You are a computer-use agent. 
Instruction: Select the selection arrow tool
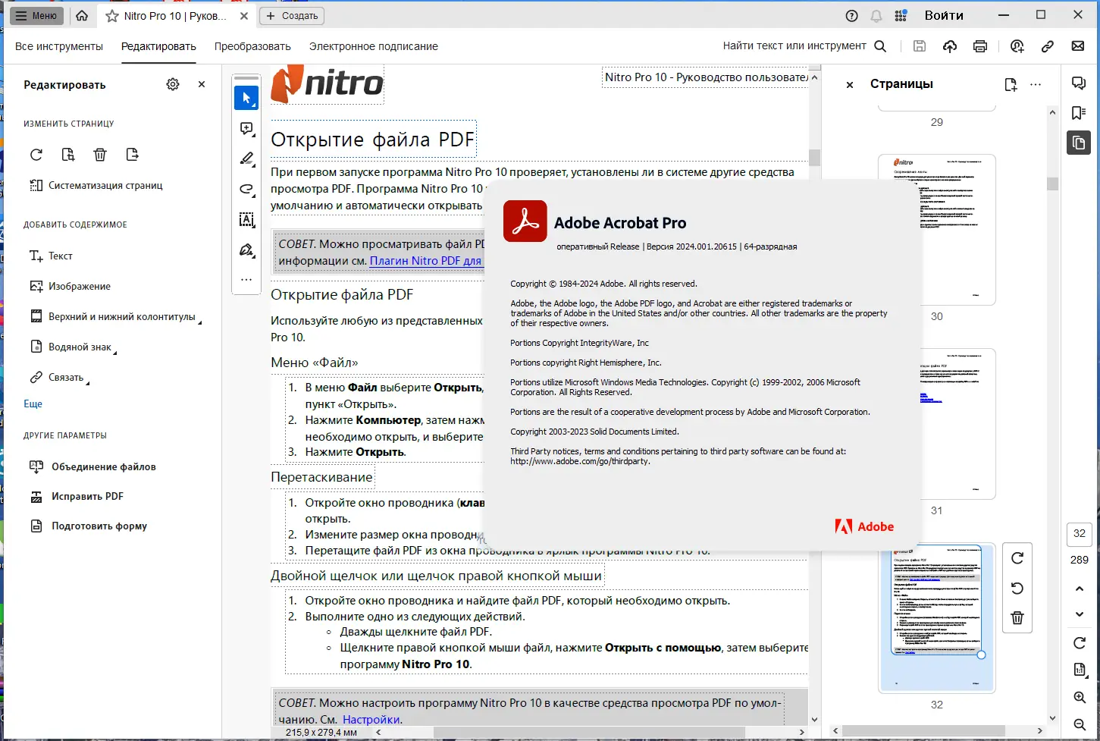click(246, 98)
